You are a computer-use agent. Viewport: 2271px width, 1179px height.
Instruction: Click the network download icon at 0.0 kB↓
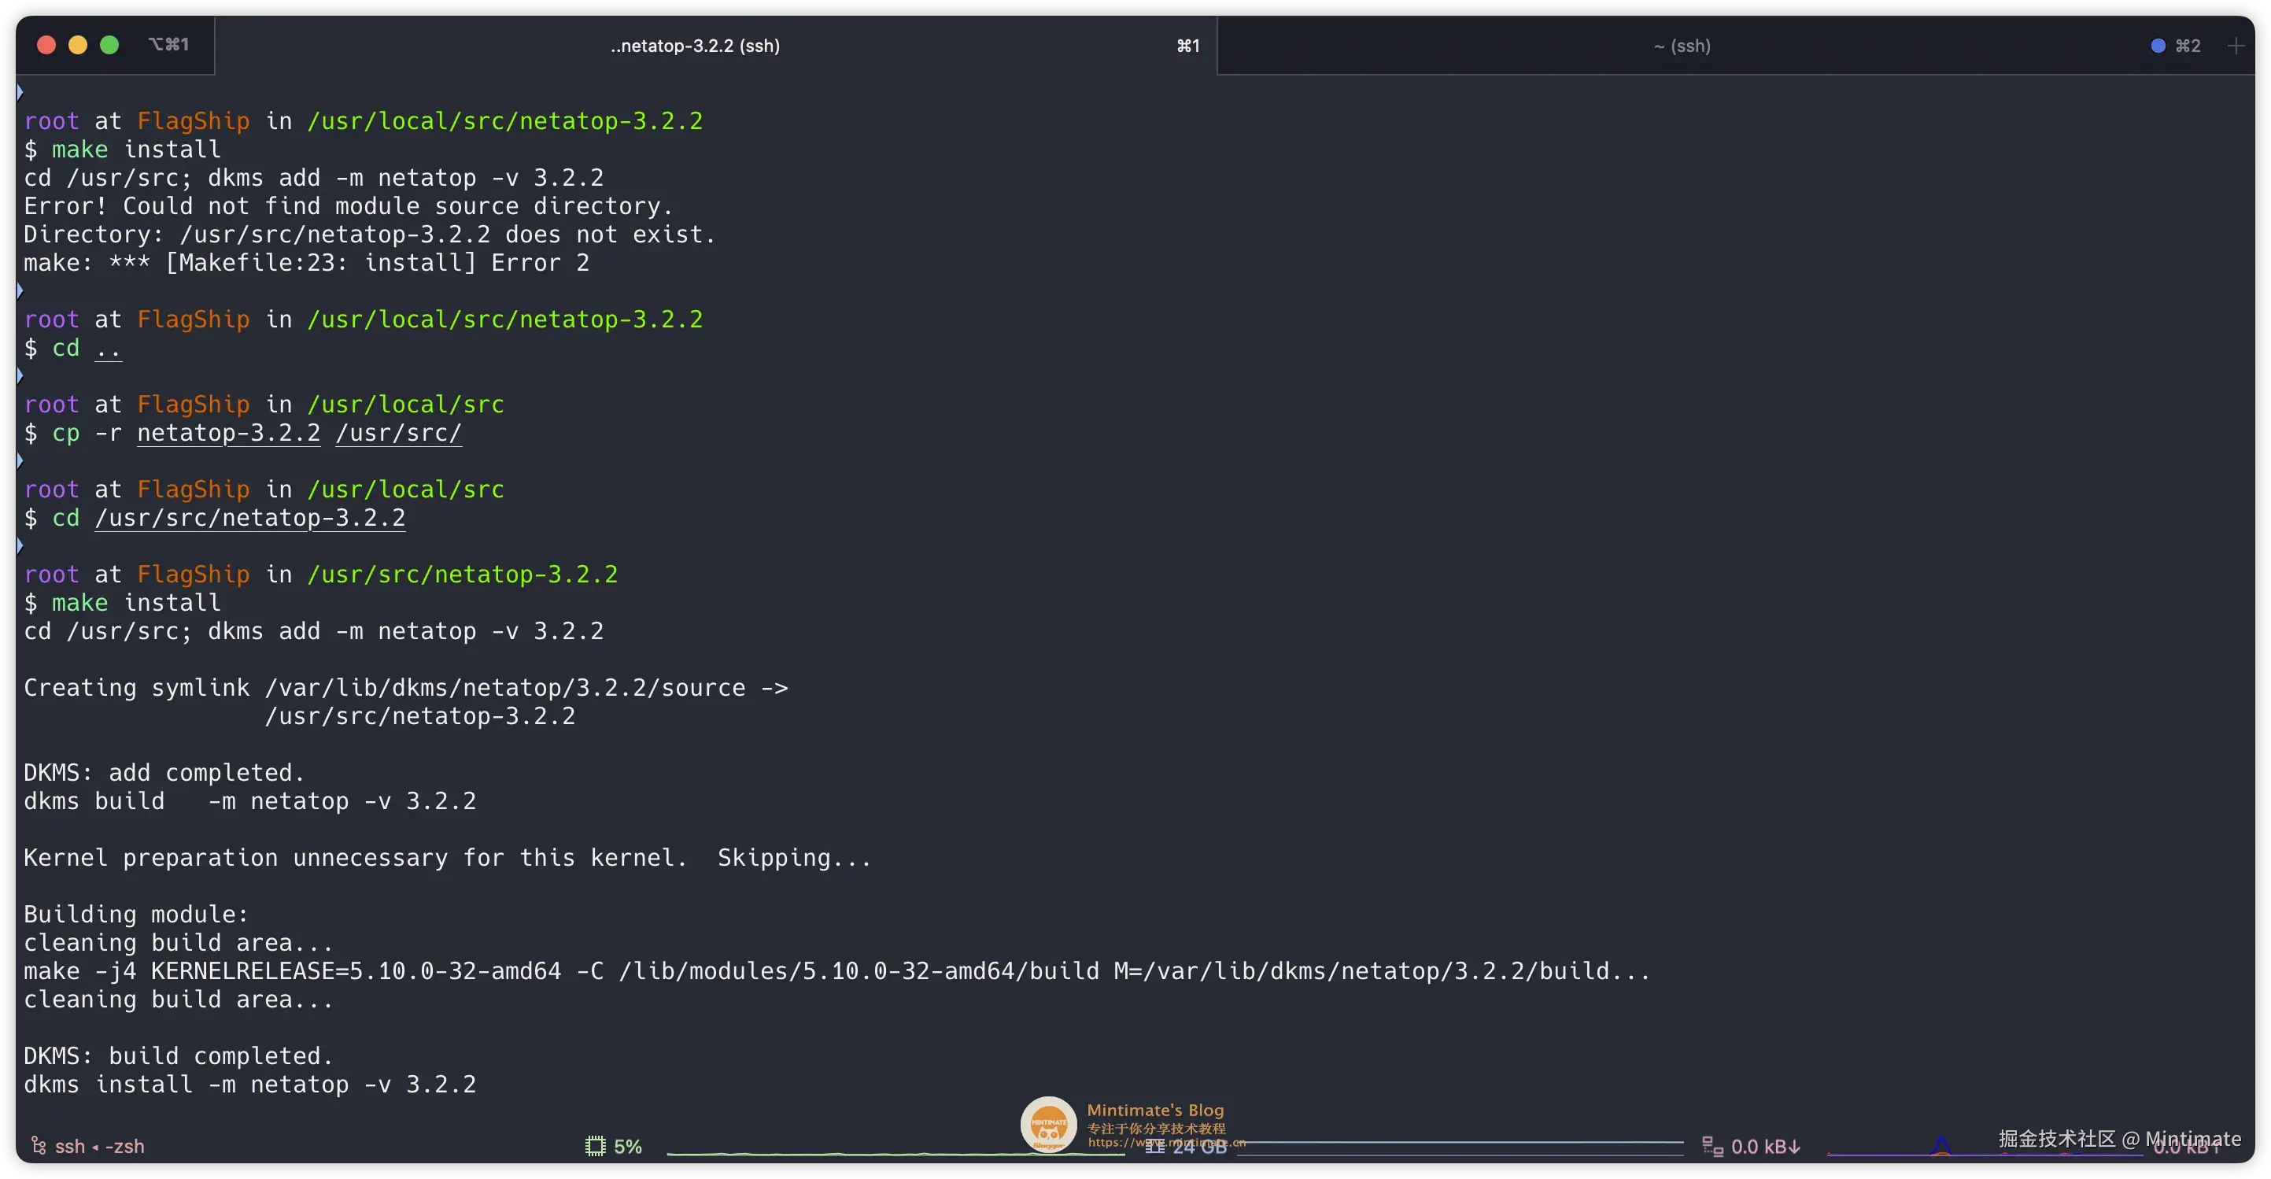click(1712, 1147)
